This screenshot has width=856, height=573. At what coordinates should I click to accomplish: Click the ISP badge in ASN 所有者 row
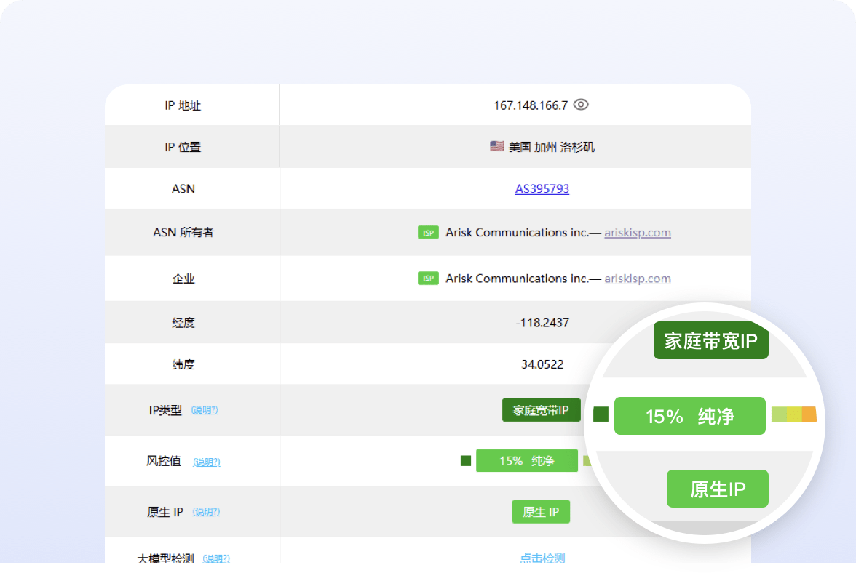pyautogui.click(x=428, y=232)
